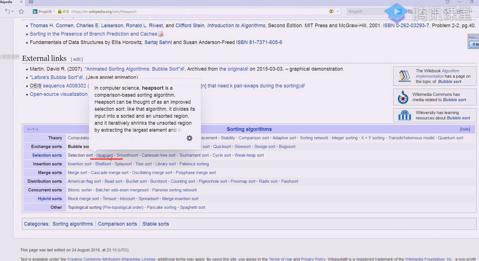This screenshot has width=479, height=261.
Task: Click the 'T' talk-template link in navbox
Action: [x=33, y=129]
